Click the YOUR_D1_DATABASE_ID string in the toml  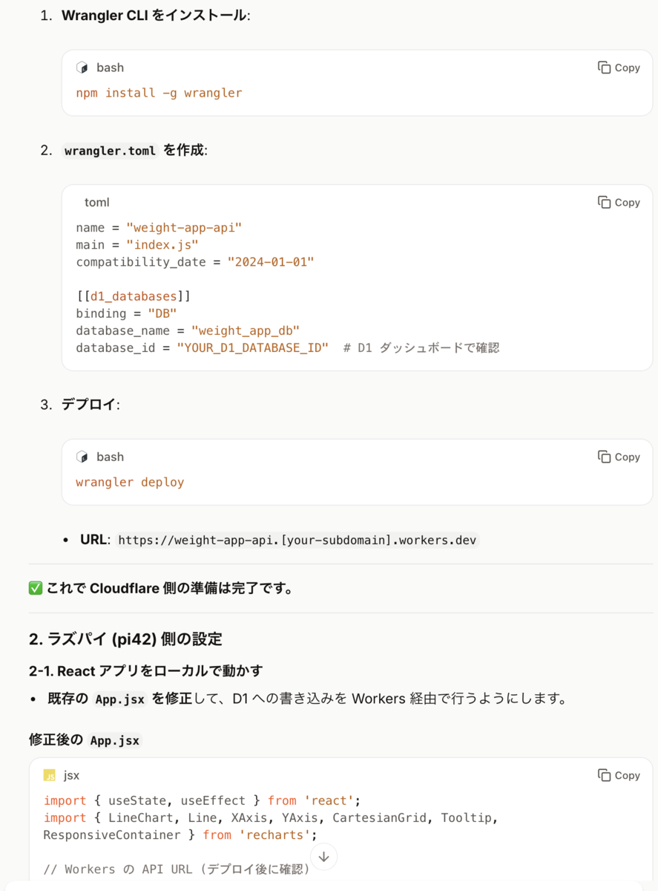tap(252, 347)
